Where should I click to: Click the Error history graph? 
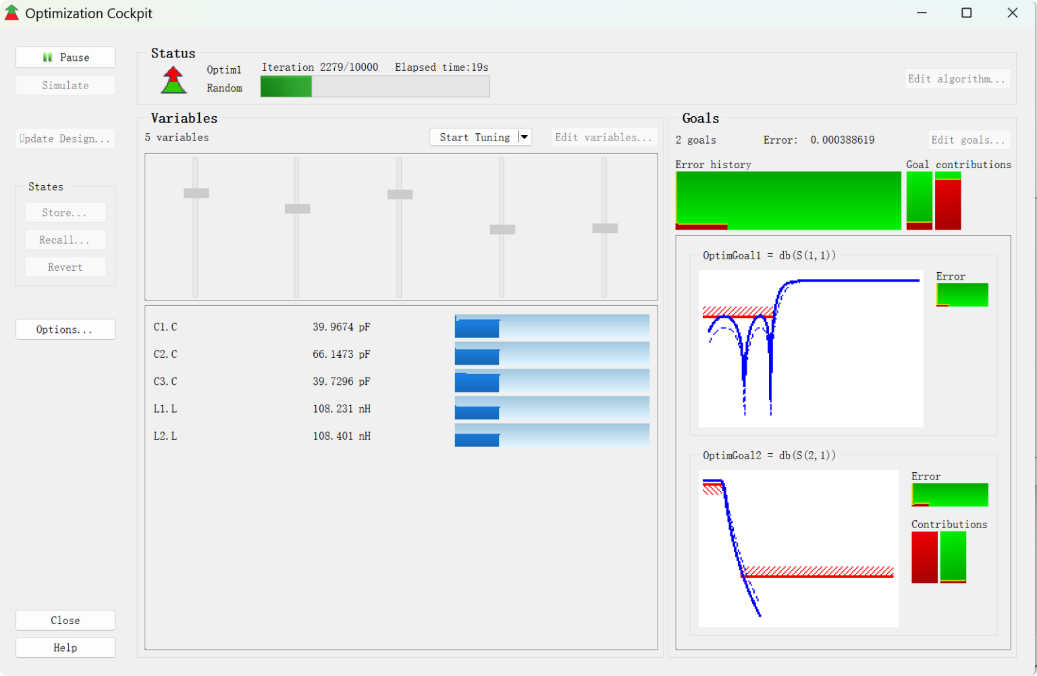point(788,200)
